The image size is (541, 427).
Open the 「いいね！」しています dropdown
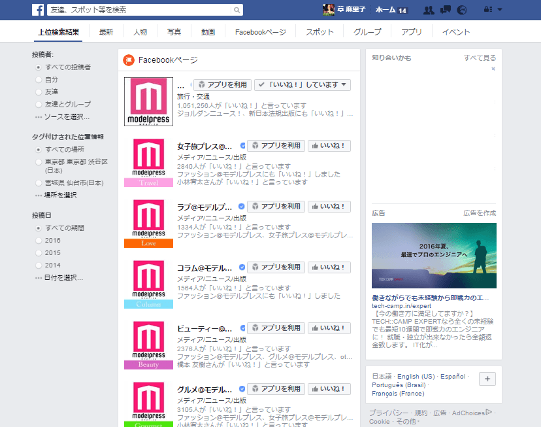[303, 85]
